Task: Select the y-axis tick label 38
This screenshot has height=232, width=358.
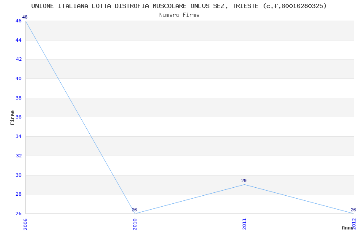Action: [x=19, y=98]
